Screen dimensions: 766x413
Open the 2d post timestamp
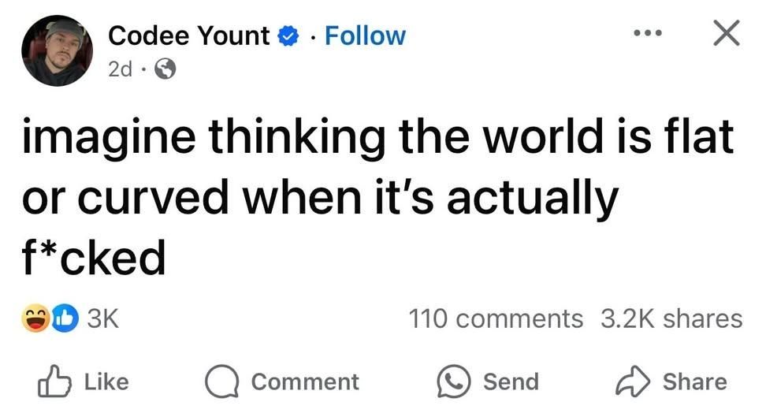pyautogui.click(x=120, y=70)
